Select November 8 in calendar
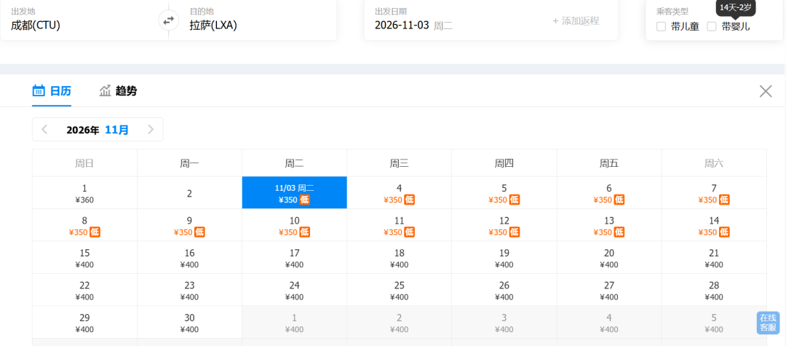The image size is (786, 346). (84, 226)
